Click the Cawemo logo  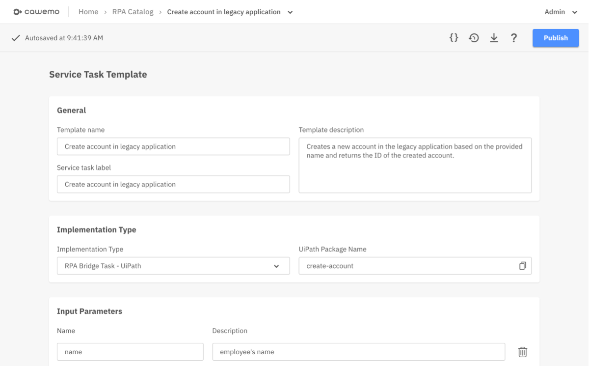36,12
